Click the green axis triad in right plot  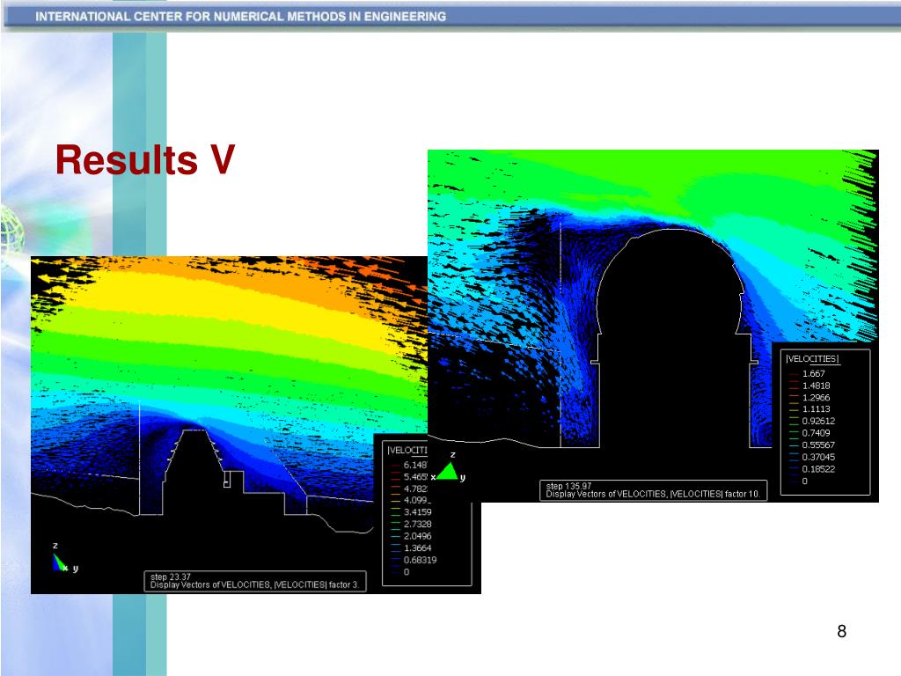coord(447,472)
